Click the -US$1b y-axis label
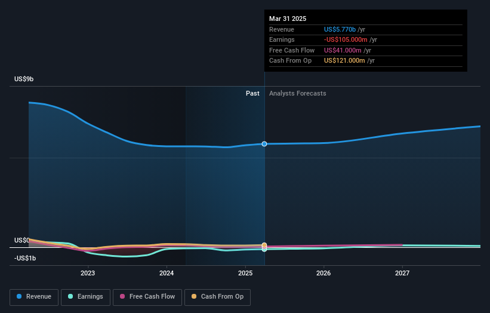Viewport: 490px width, 313px height. 25,258
